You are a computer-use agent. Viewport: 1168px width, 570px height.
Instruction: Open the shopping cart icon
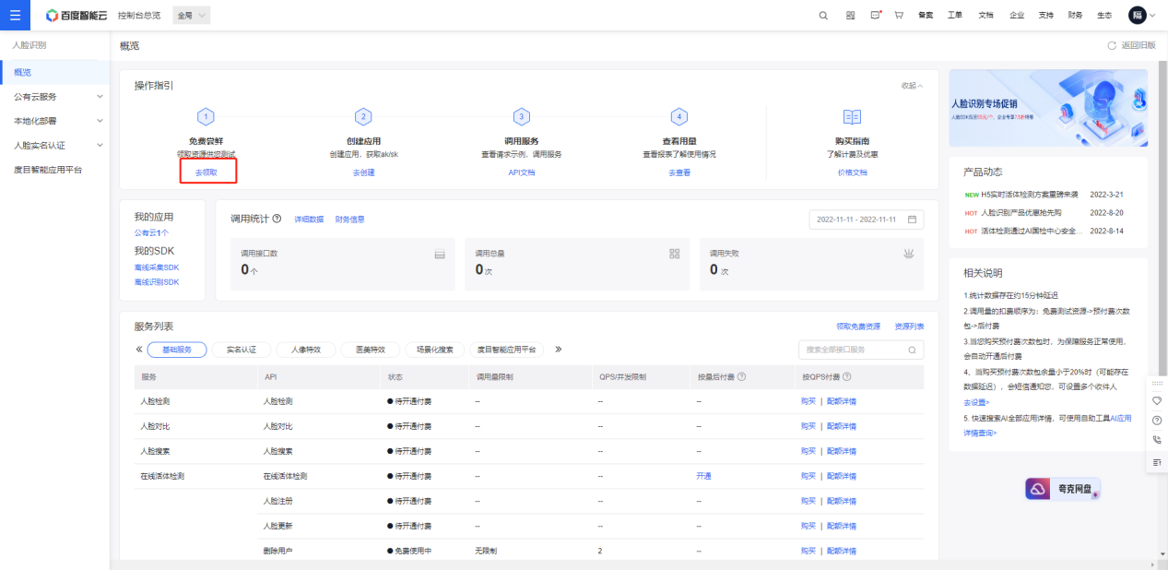click(x=898, y=16)
